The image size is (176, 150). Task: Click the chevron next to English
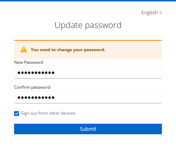click(x=161, y=13)
